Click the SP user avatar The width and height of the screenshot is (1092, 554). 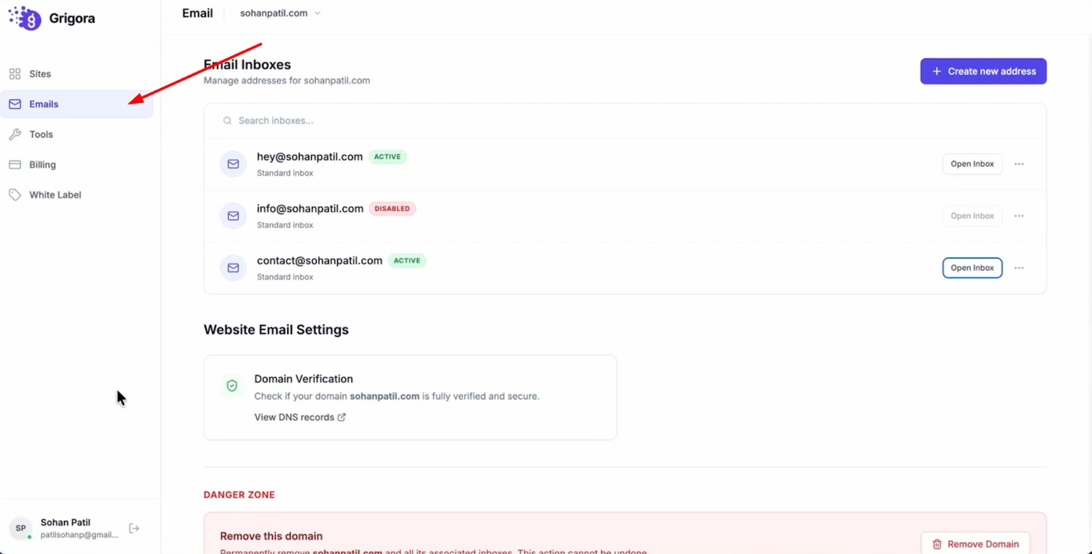[21, 528]
